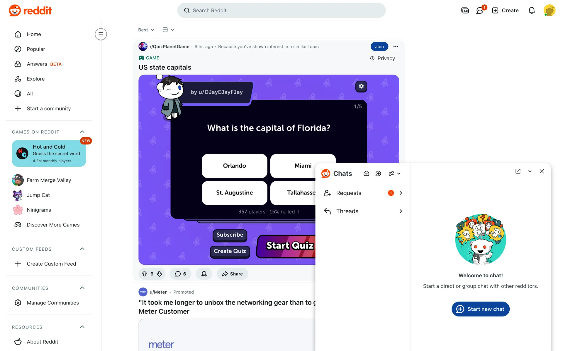Go to Popular in the sidebar
563x351 pixels.
tap(36, 49)
